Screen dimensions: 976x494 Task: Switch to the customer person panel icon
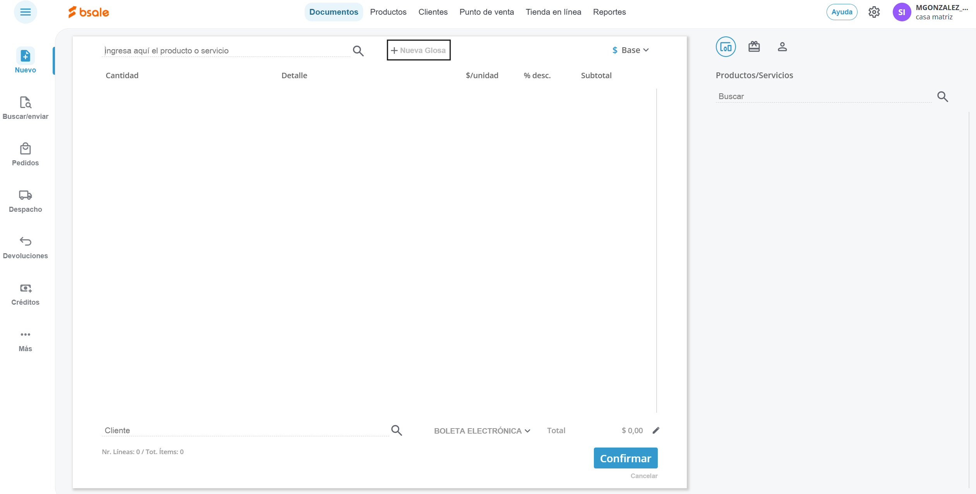coord(782,47)
